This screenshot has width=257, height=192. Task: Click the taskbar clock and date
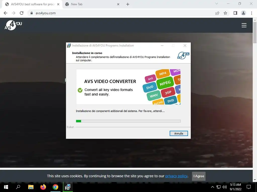tap(235, 187)
